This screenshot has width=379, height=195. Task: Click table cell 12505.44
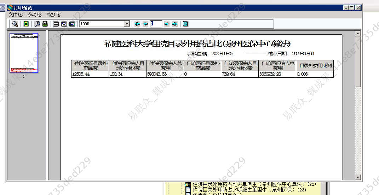(90, 74)
